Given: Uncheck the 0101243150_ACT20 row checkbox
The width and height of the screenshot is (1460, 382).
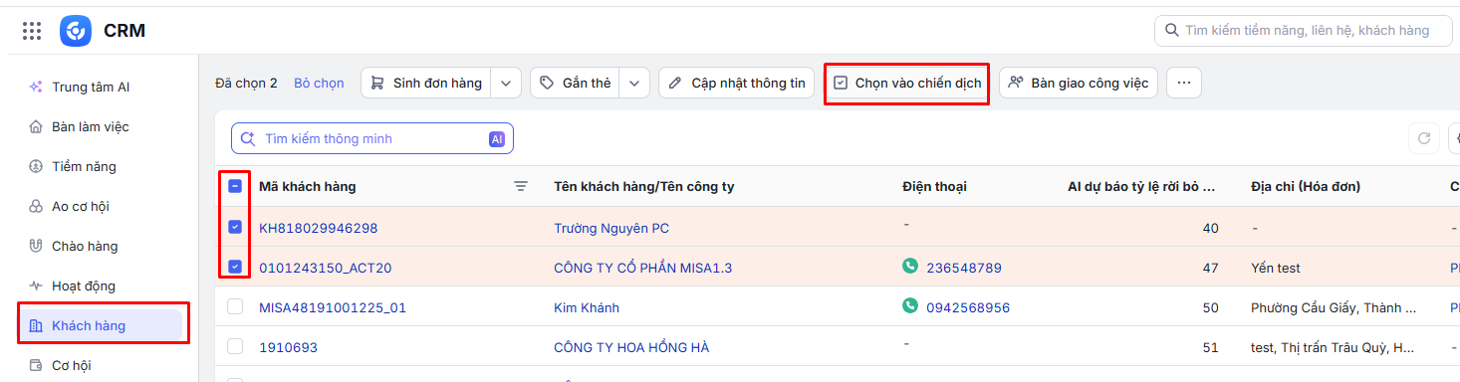Looking at the screenshot, I should pos(235,268).
